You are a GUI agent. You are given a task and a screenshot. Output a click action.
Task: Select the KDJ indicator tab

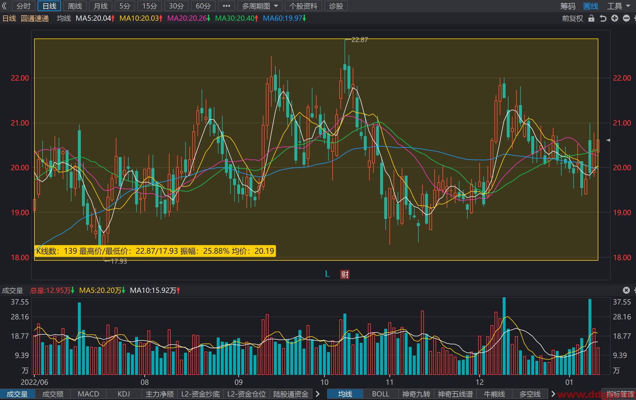point(124,394)
